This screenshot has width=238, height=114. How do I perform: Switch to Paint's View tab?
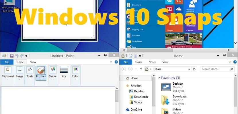click(33, 62)
